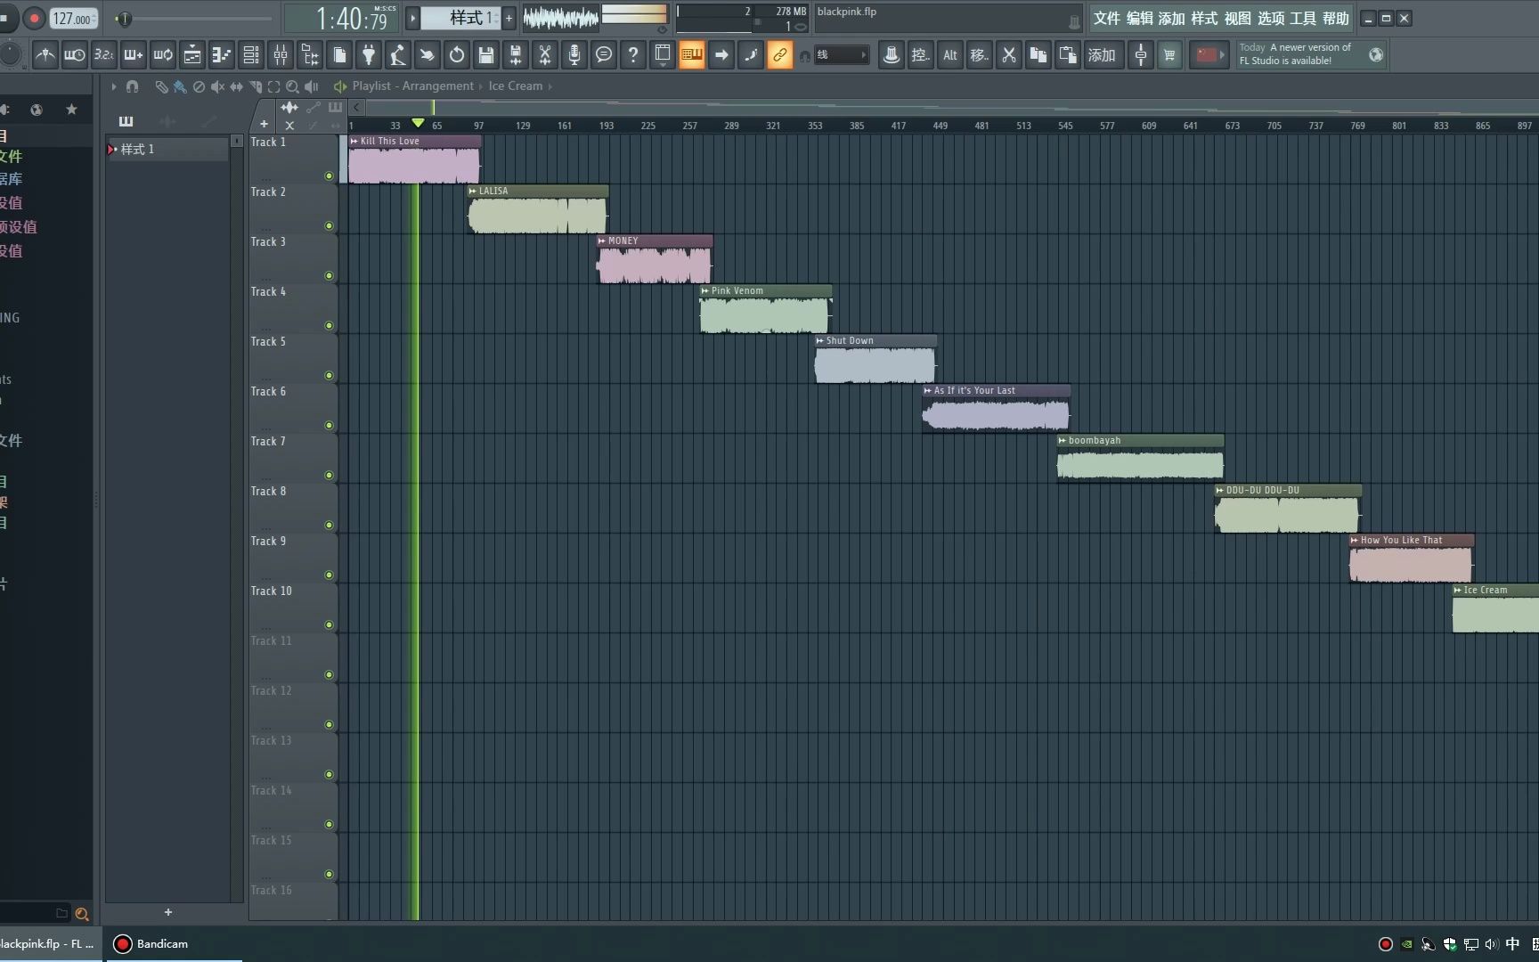
Task: Click the green playhead marker on timeline
Action: pos(418,123)
